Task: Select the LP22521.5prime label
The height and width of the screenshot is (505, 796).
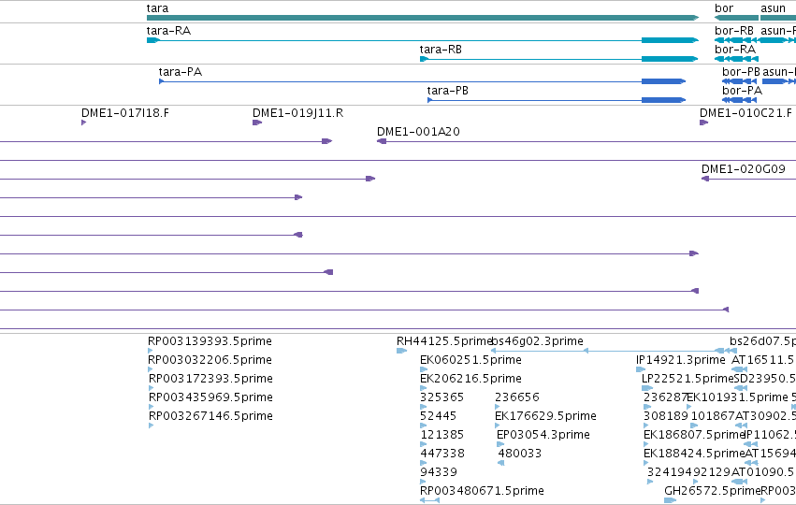Action: pos(687,379)
